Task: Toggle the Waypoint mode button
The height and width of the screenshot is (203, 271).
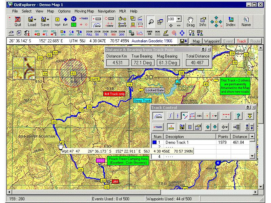Action: pyautogui.click(x=212, y=41)
